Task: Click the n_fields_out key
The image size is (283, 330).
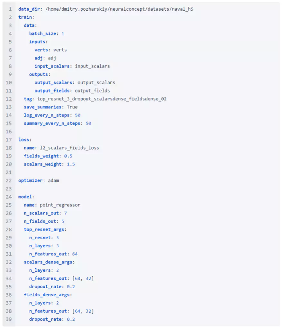Action: pyautogui.click(x=40, y=221)
